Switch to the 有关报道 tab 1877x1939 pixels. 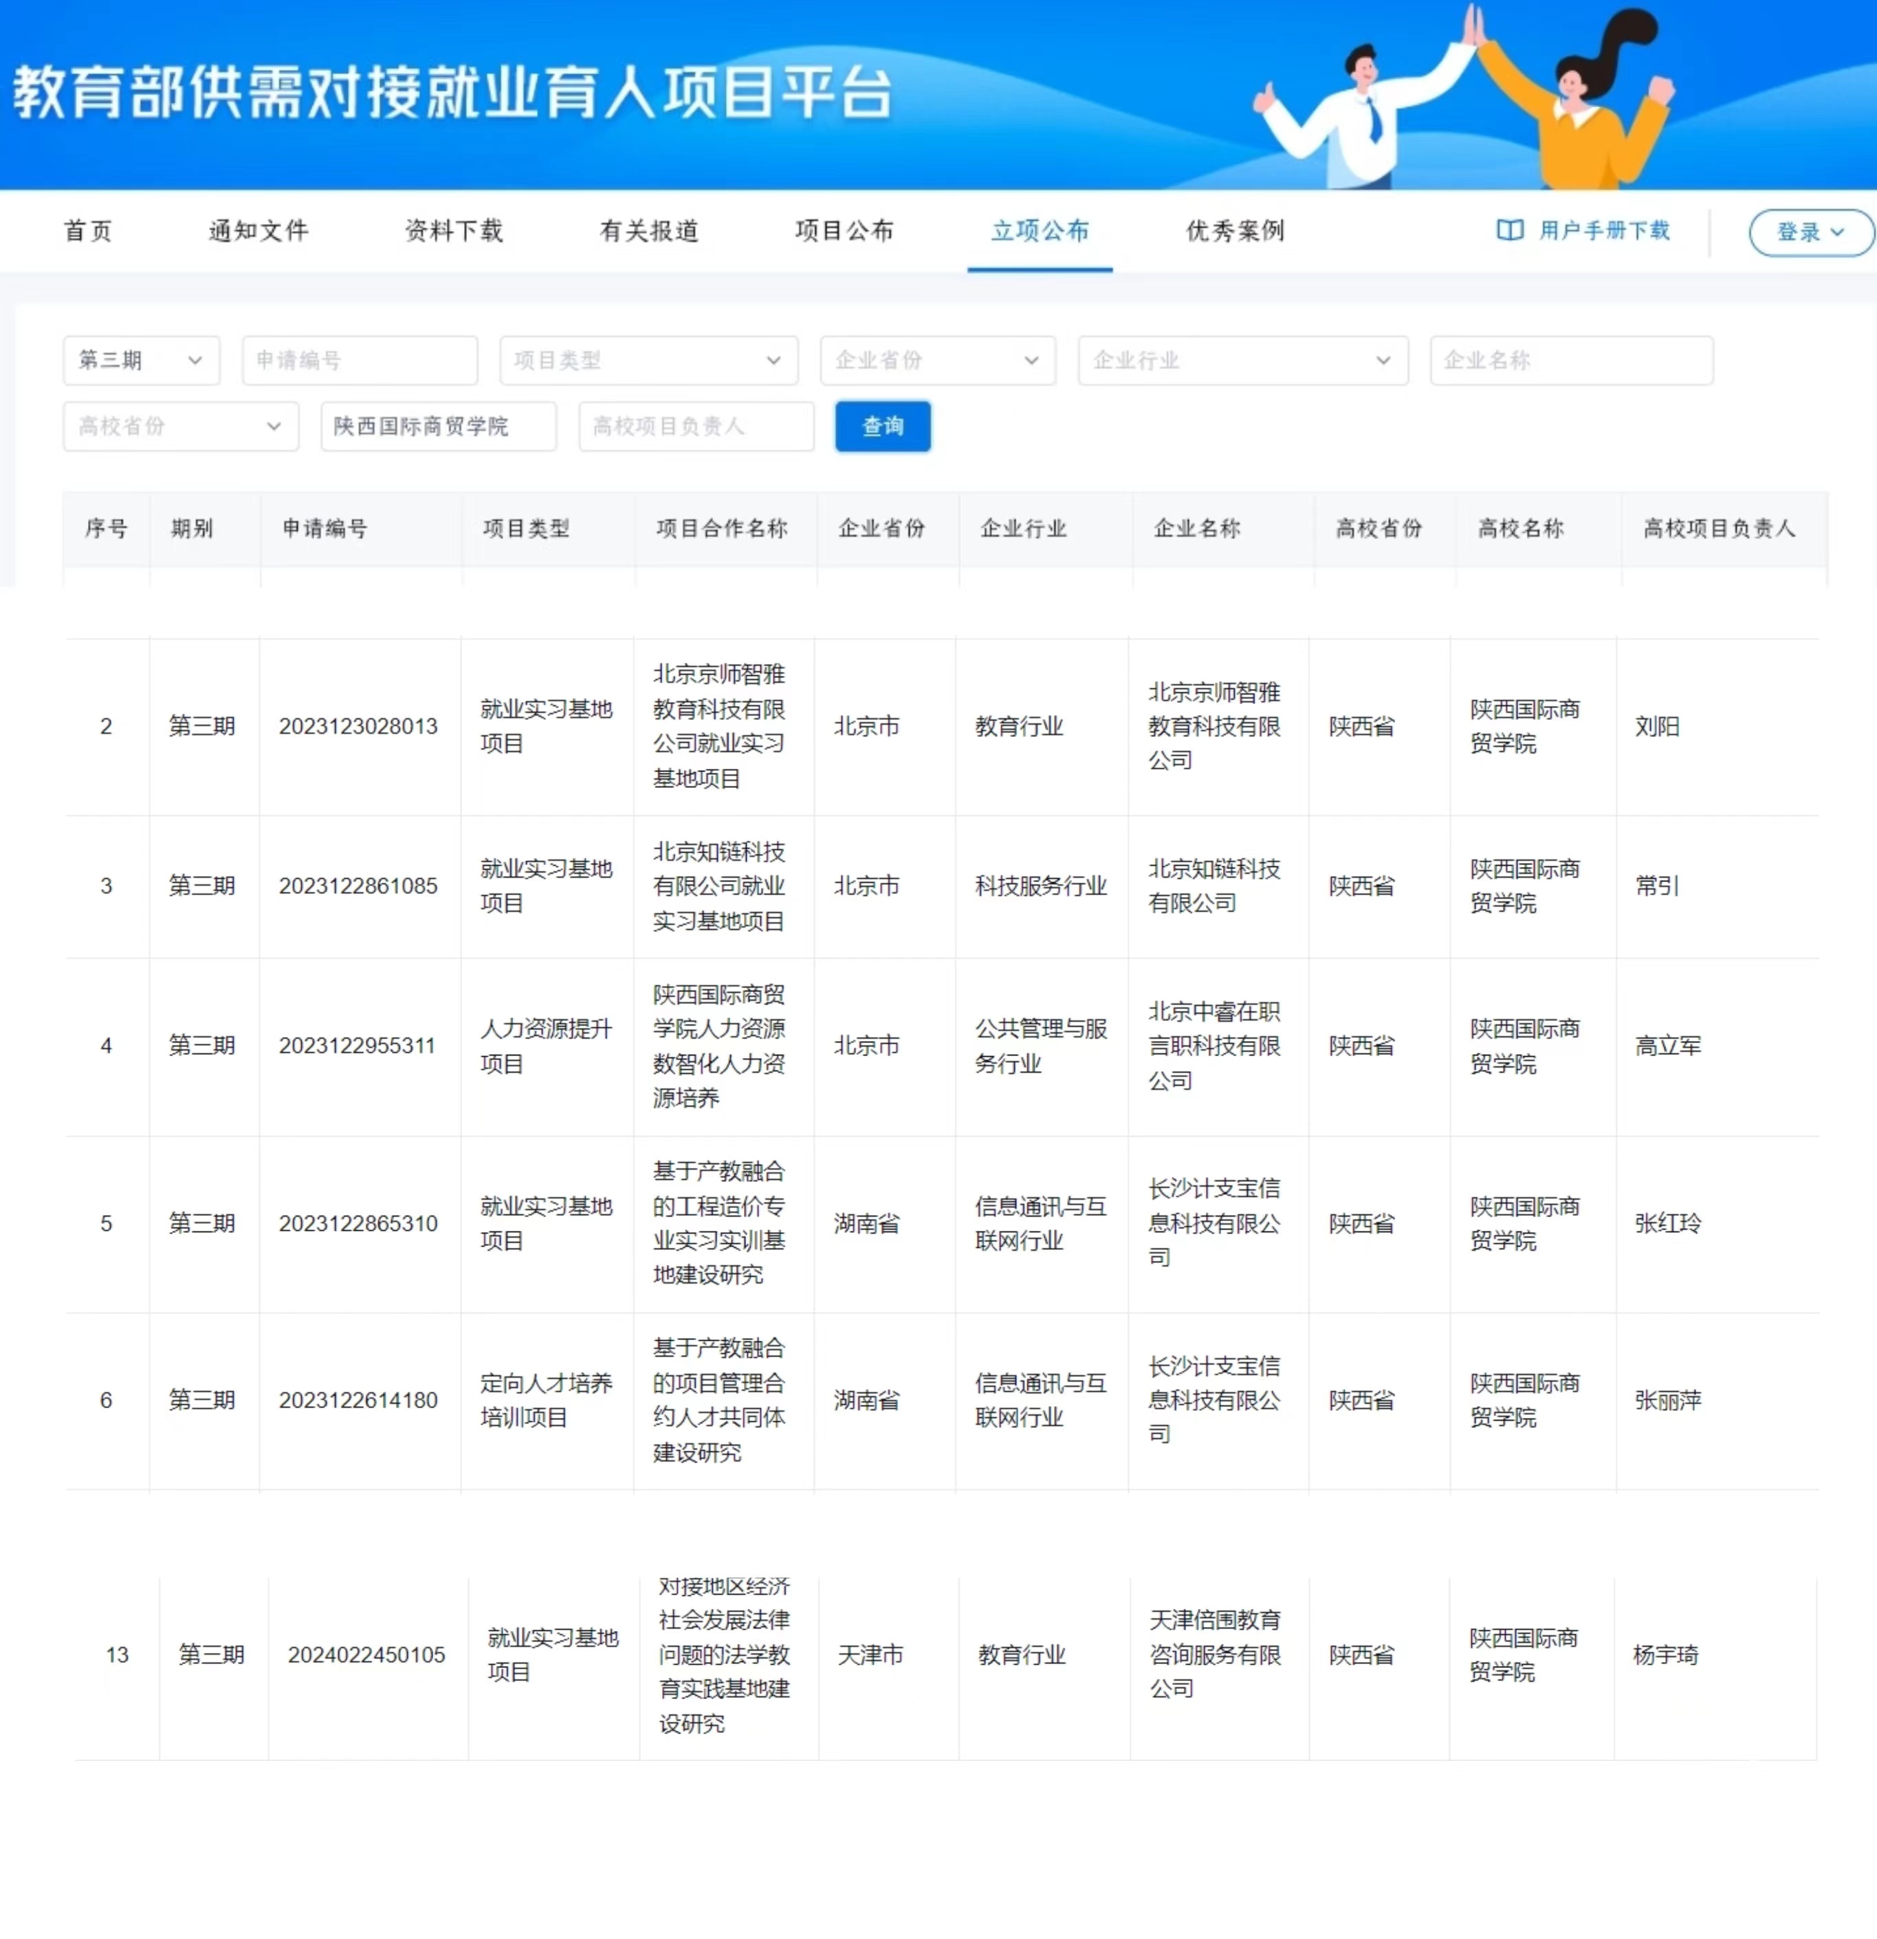coord(650,230)
